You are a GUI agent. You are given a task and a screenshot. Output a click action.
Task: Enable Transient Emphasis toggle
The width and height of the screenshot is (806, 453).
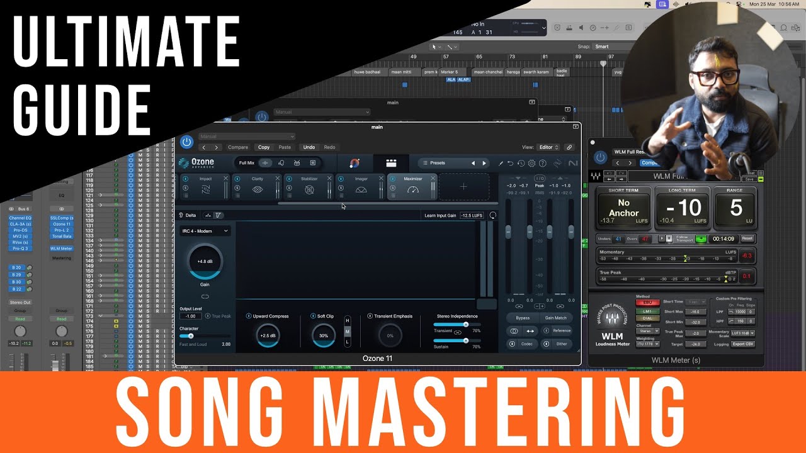click(370, 316)
